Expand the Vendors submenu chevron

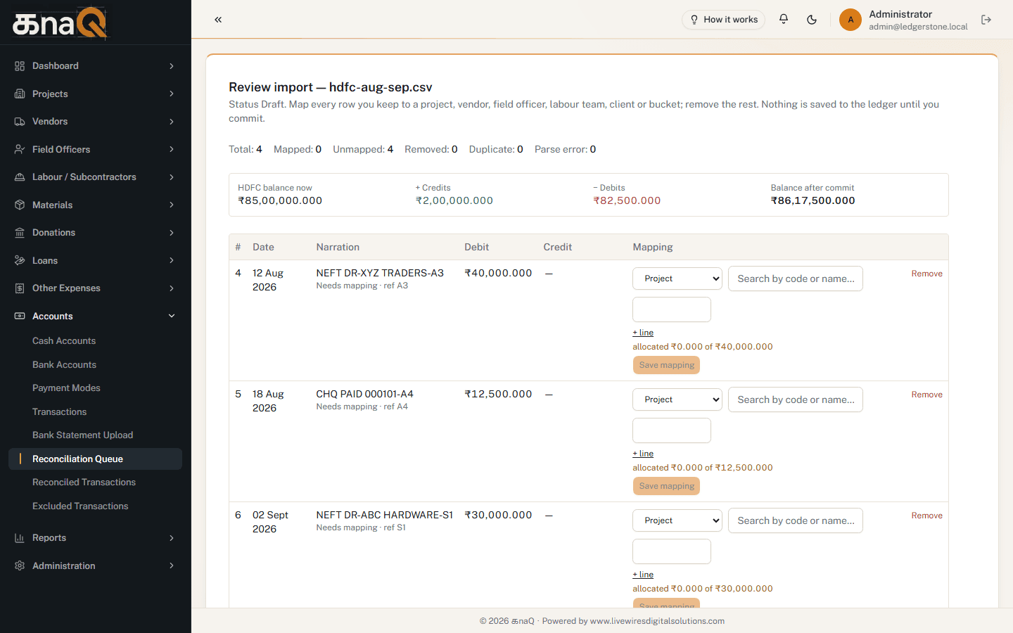(x=172, y=122)
